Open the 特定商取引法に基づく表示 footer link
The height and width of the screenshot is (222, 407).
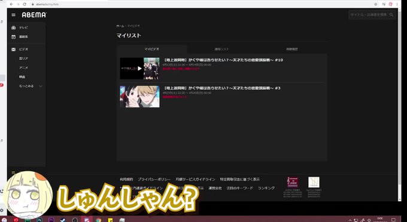click(x=240, y=179)
